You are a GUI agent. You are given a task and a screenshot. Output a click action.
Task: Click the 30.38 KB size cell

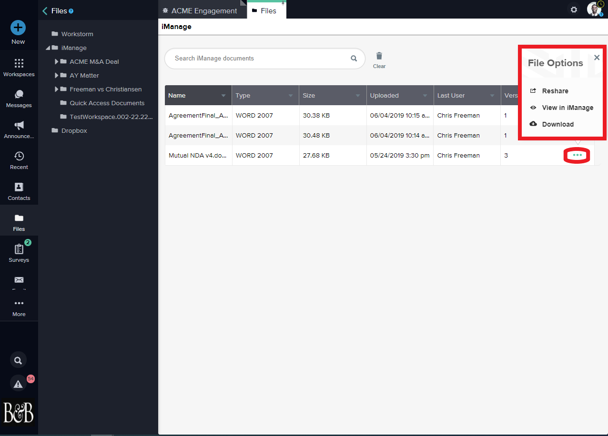tap(316, 116)
